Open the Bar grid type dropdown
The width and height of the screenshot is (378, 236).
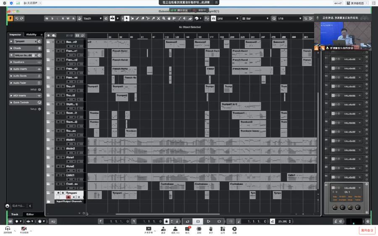(x=255, y=18)
